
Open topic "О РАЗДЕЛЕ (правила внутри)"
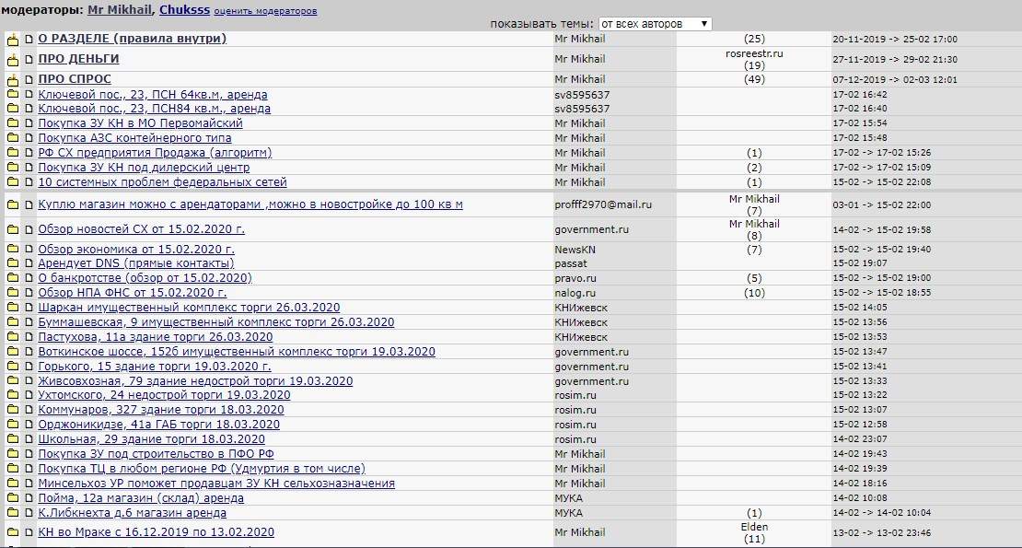pos(133,39)
